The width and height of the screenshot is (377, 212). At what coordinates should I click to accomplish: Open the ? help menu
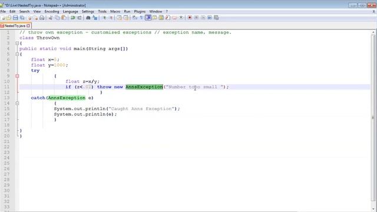click(x=167, y=11)
